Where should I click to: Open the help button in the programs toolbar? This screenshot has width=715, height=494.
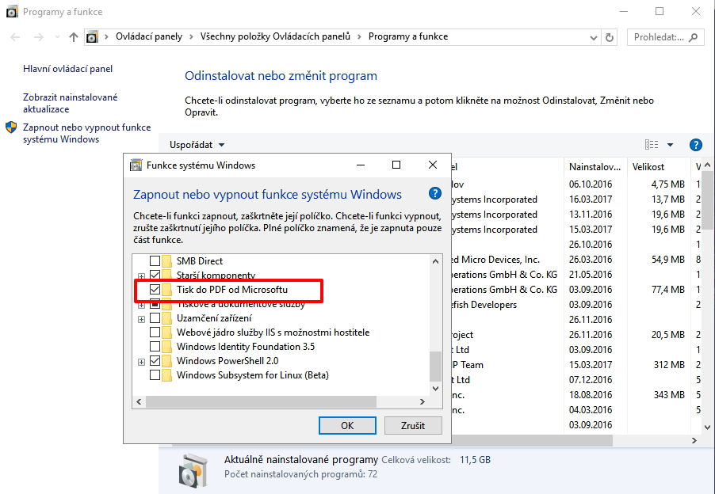[x=695, y=145]
